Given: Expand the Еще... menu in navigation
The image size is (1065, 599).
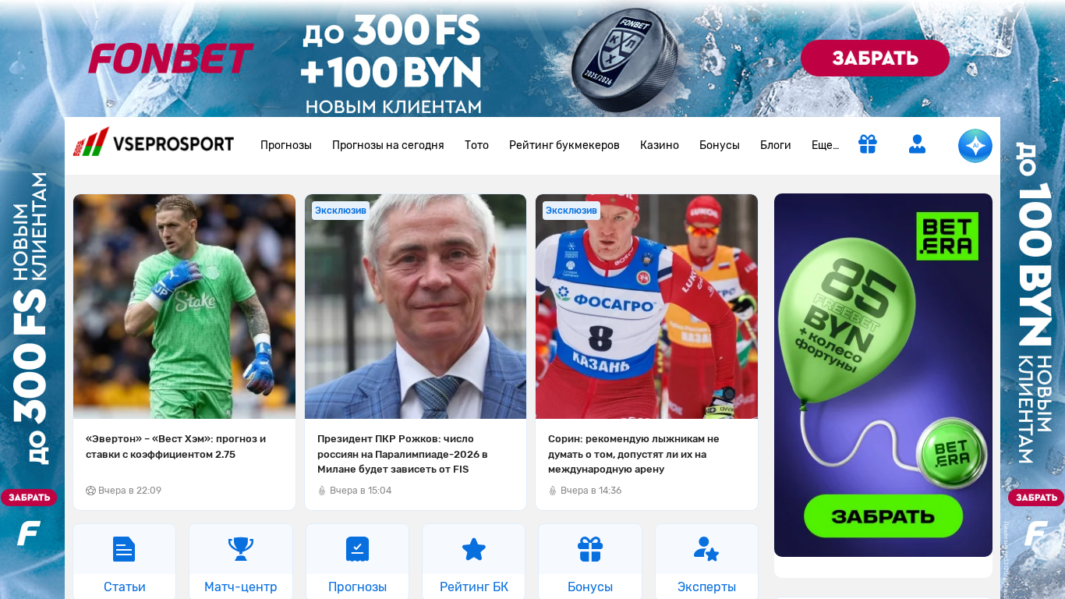Looking at the screenshot, I should point(825,145).
